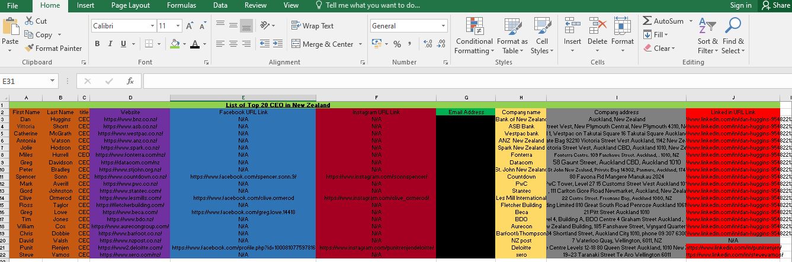Apply the font color A swatch
Viewport: 792px width, 262px height.
point(195,44)
